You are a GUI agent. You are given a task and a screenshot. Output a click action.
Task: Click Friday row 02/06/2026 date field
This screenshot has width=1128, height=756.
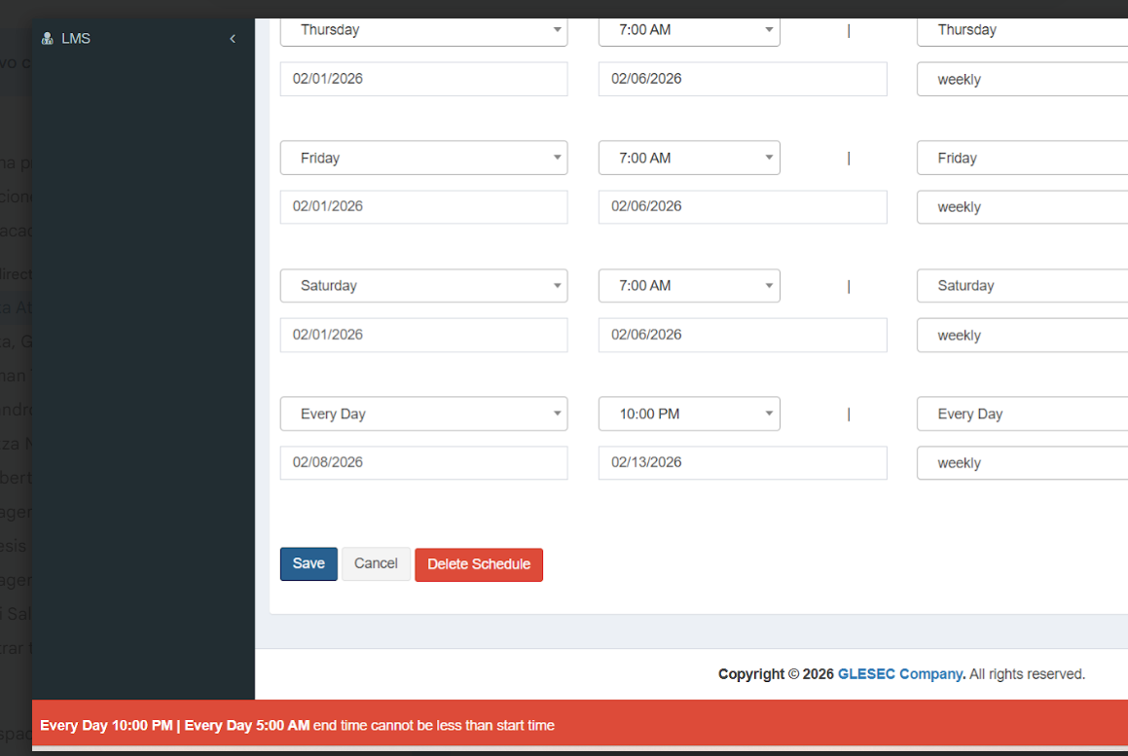point(742,206)
